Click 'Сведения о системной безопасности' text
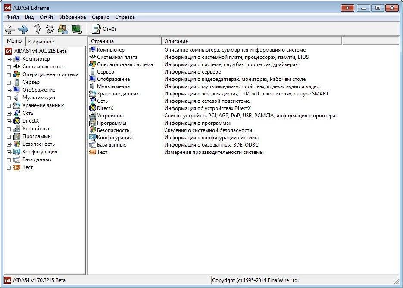 208,130
